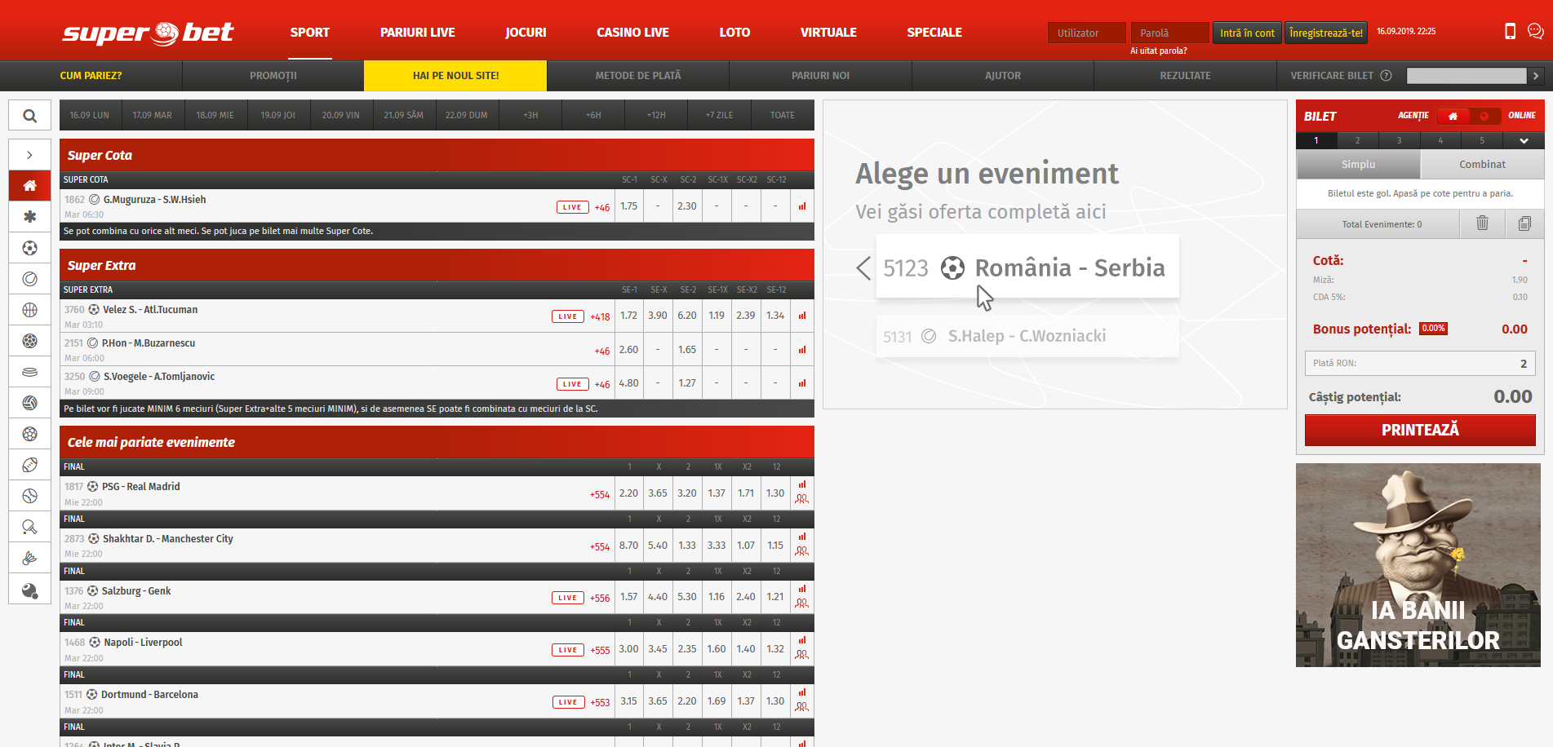The width and height of the screenshot is (1553, 747).
Task: Expand +553 more markets for Dortmund - Barcelona
Action: pyautogui.click(x=600, y=702)
